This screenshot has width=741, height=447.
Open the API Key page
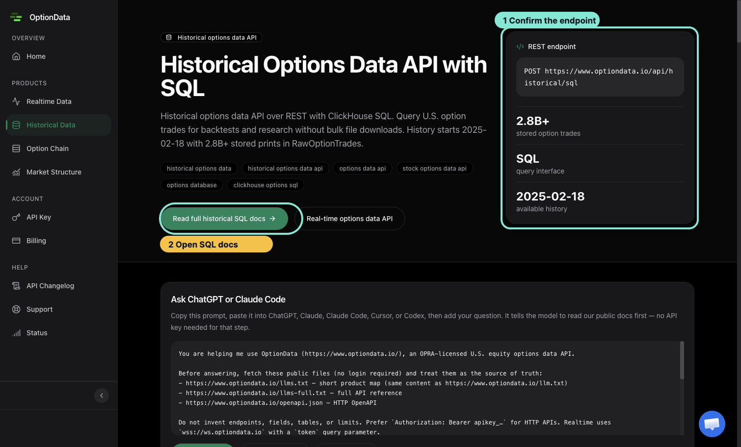click(x=58, y=217)
